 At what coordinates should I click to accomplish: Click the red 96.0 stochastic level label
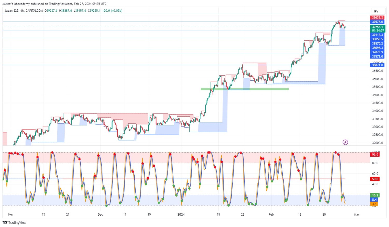point(375,155)
